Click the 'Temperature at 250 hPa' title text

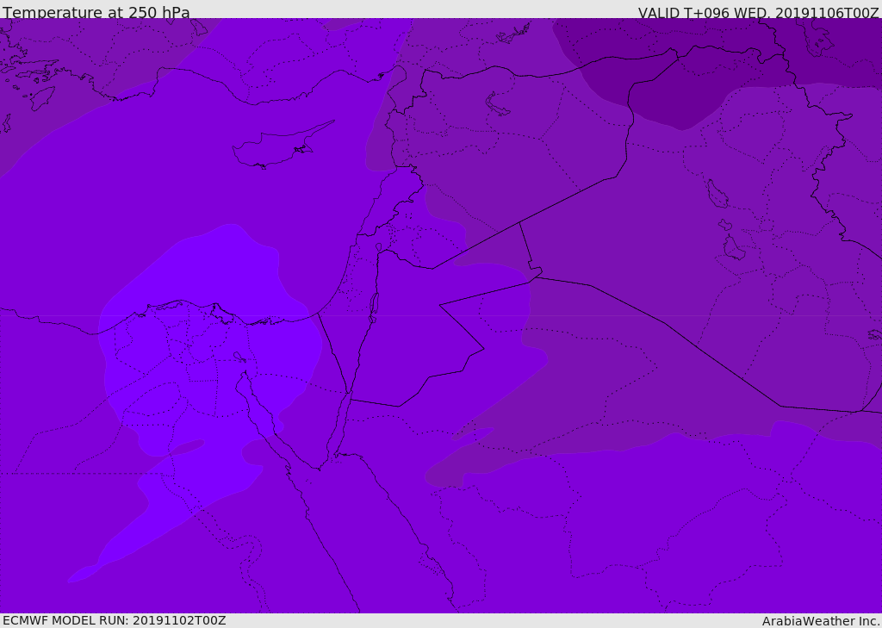[96, 12]
